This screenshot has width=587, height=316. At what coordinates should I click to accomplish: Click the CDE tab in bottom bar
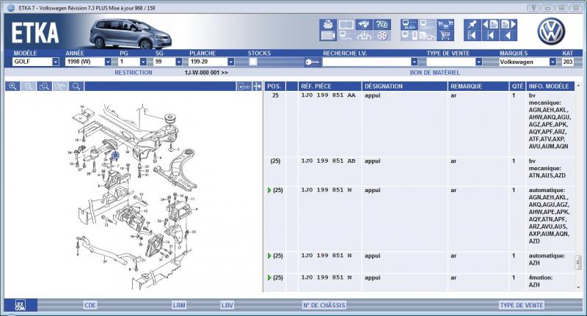(90, 305)
